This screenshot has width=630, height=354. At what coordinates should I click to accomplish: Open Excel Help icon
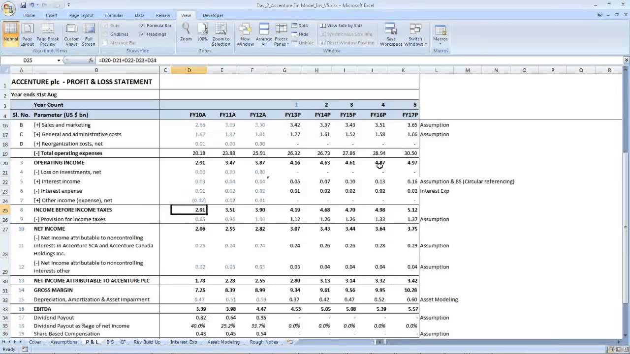[x=600, y=15]
